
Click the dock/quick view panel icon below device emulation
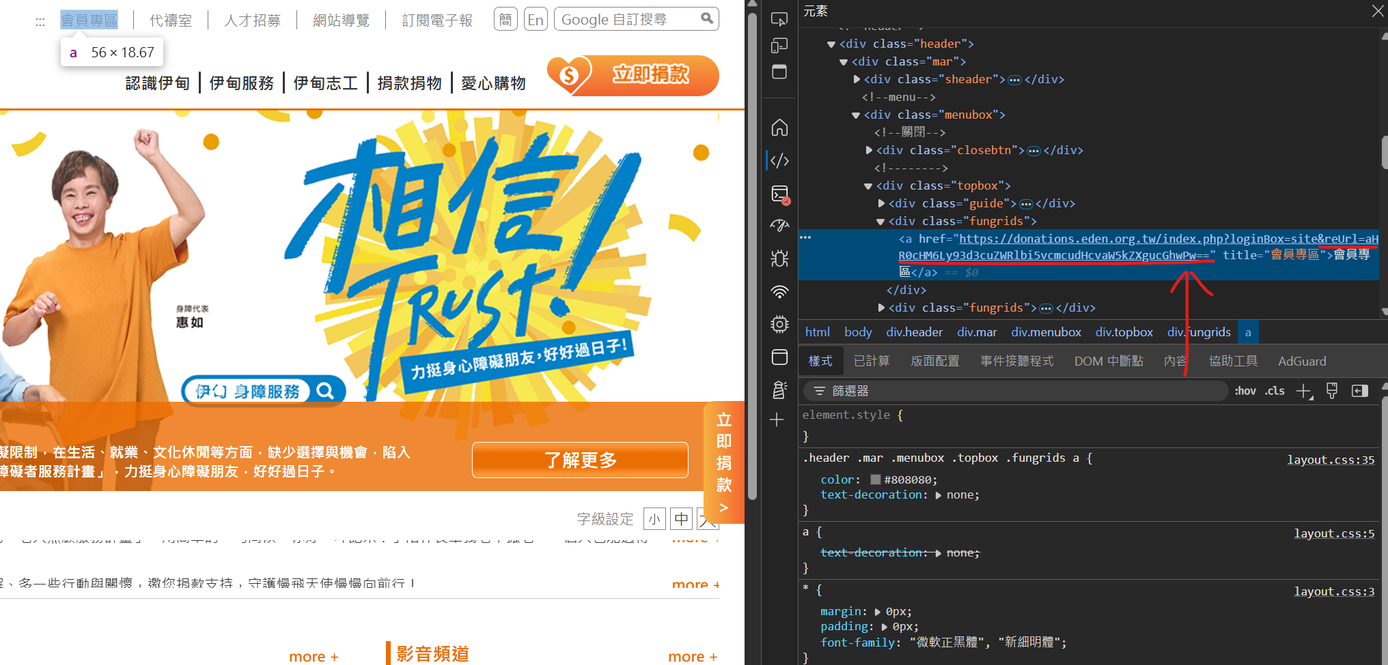(x=779, y=72)
